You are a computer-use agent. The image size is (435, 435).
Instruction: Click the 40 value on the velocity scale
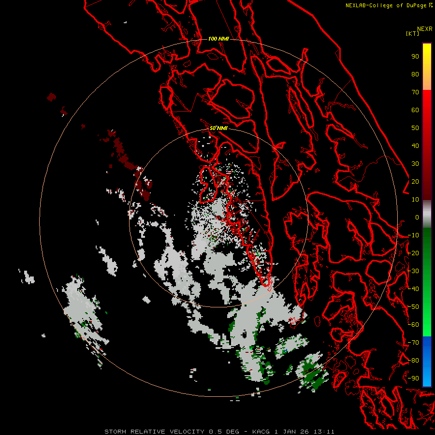pos(415,146)
